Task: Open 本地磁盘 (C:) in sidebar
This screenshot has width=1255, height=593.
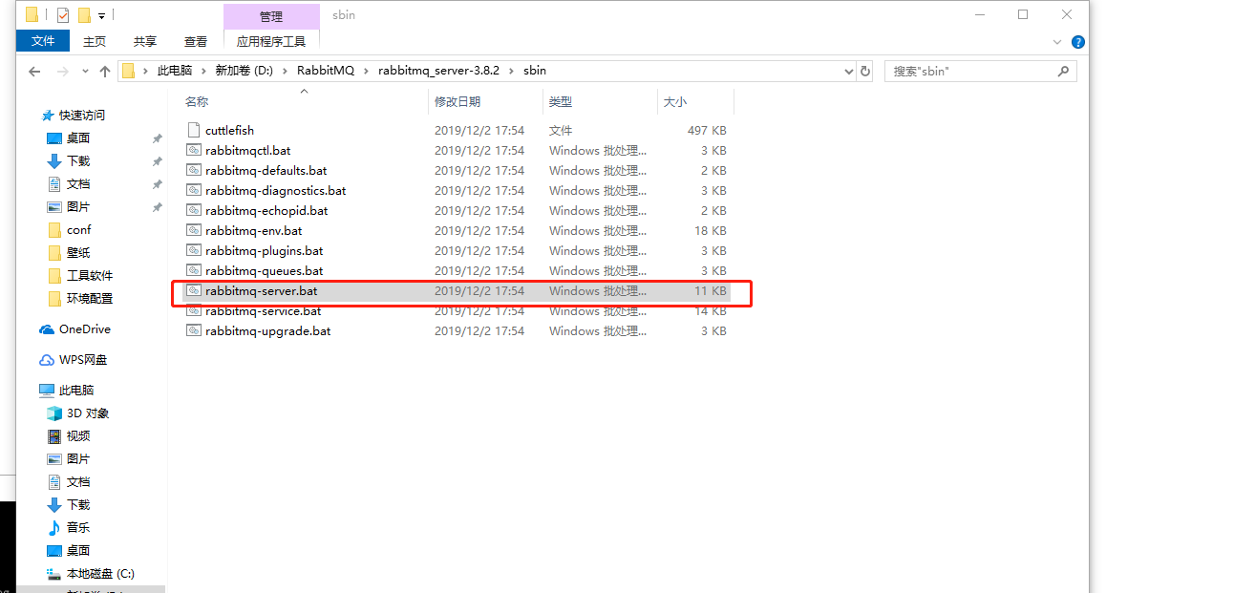Action: click(99, 573)
